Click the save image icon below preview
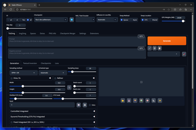Viewport: 196px width, 130px height. point(129,101)
